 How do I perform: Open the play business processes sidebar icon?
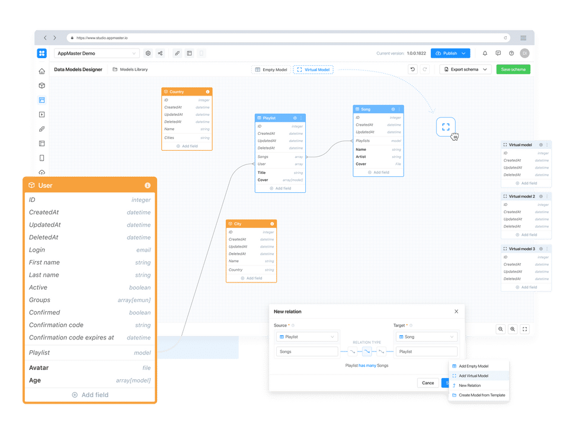[41, 115]
